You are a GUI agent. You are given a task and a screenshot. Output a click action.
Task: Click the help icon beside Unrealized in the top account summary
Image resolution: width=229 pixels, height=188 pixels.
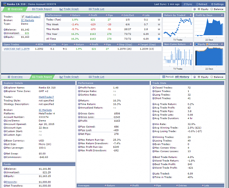tap(5, 33)
